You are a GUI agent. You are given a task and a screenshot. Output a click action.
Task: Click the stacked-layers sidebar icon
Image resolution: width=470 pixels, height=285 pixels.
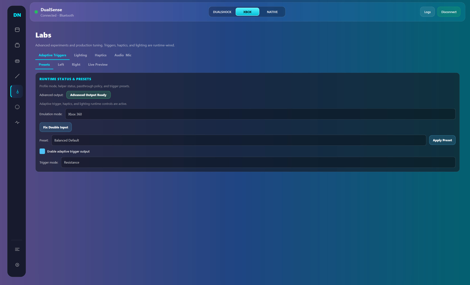pos(17,45)
